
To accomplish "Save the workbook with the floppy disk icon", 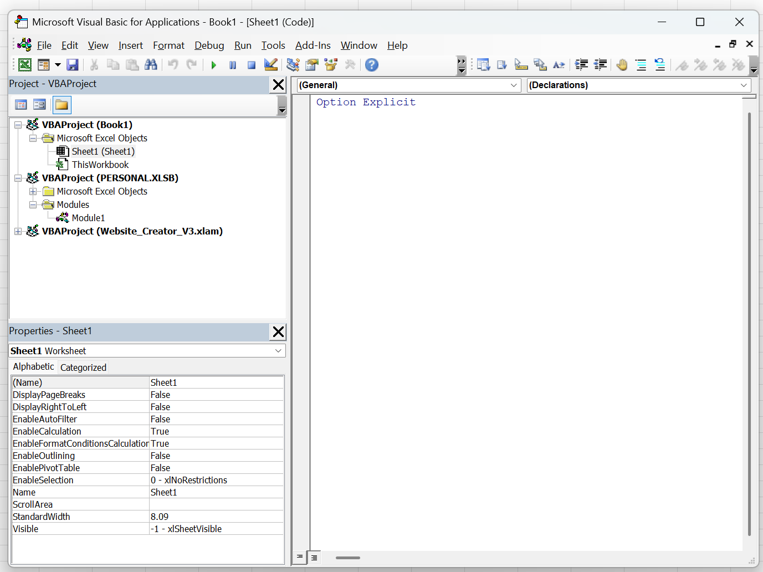I will tap(72, 65).
